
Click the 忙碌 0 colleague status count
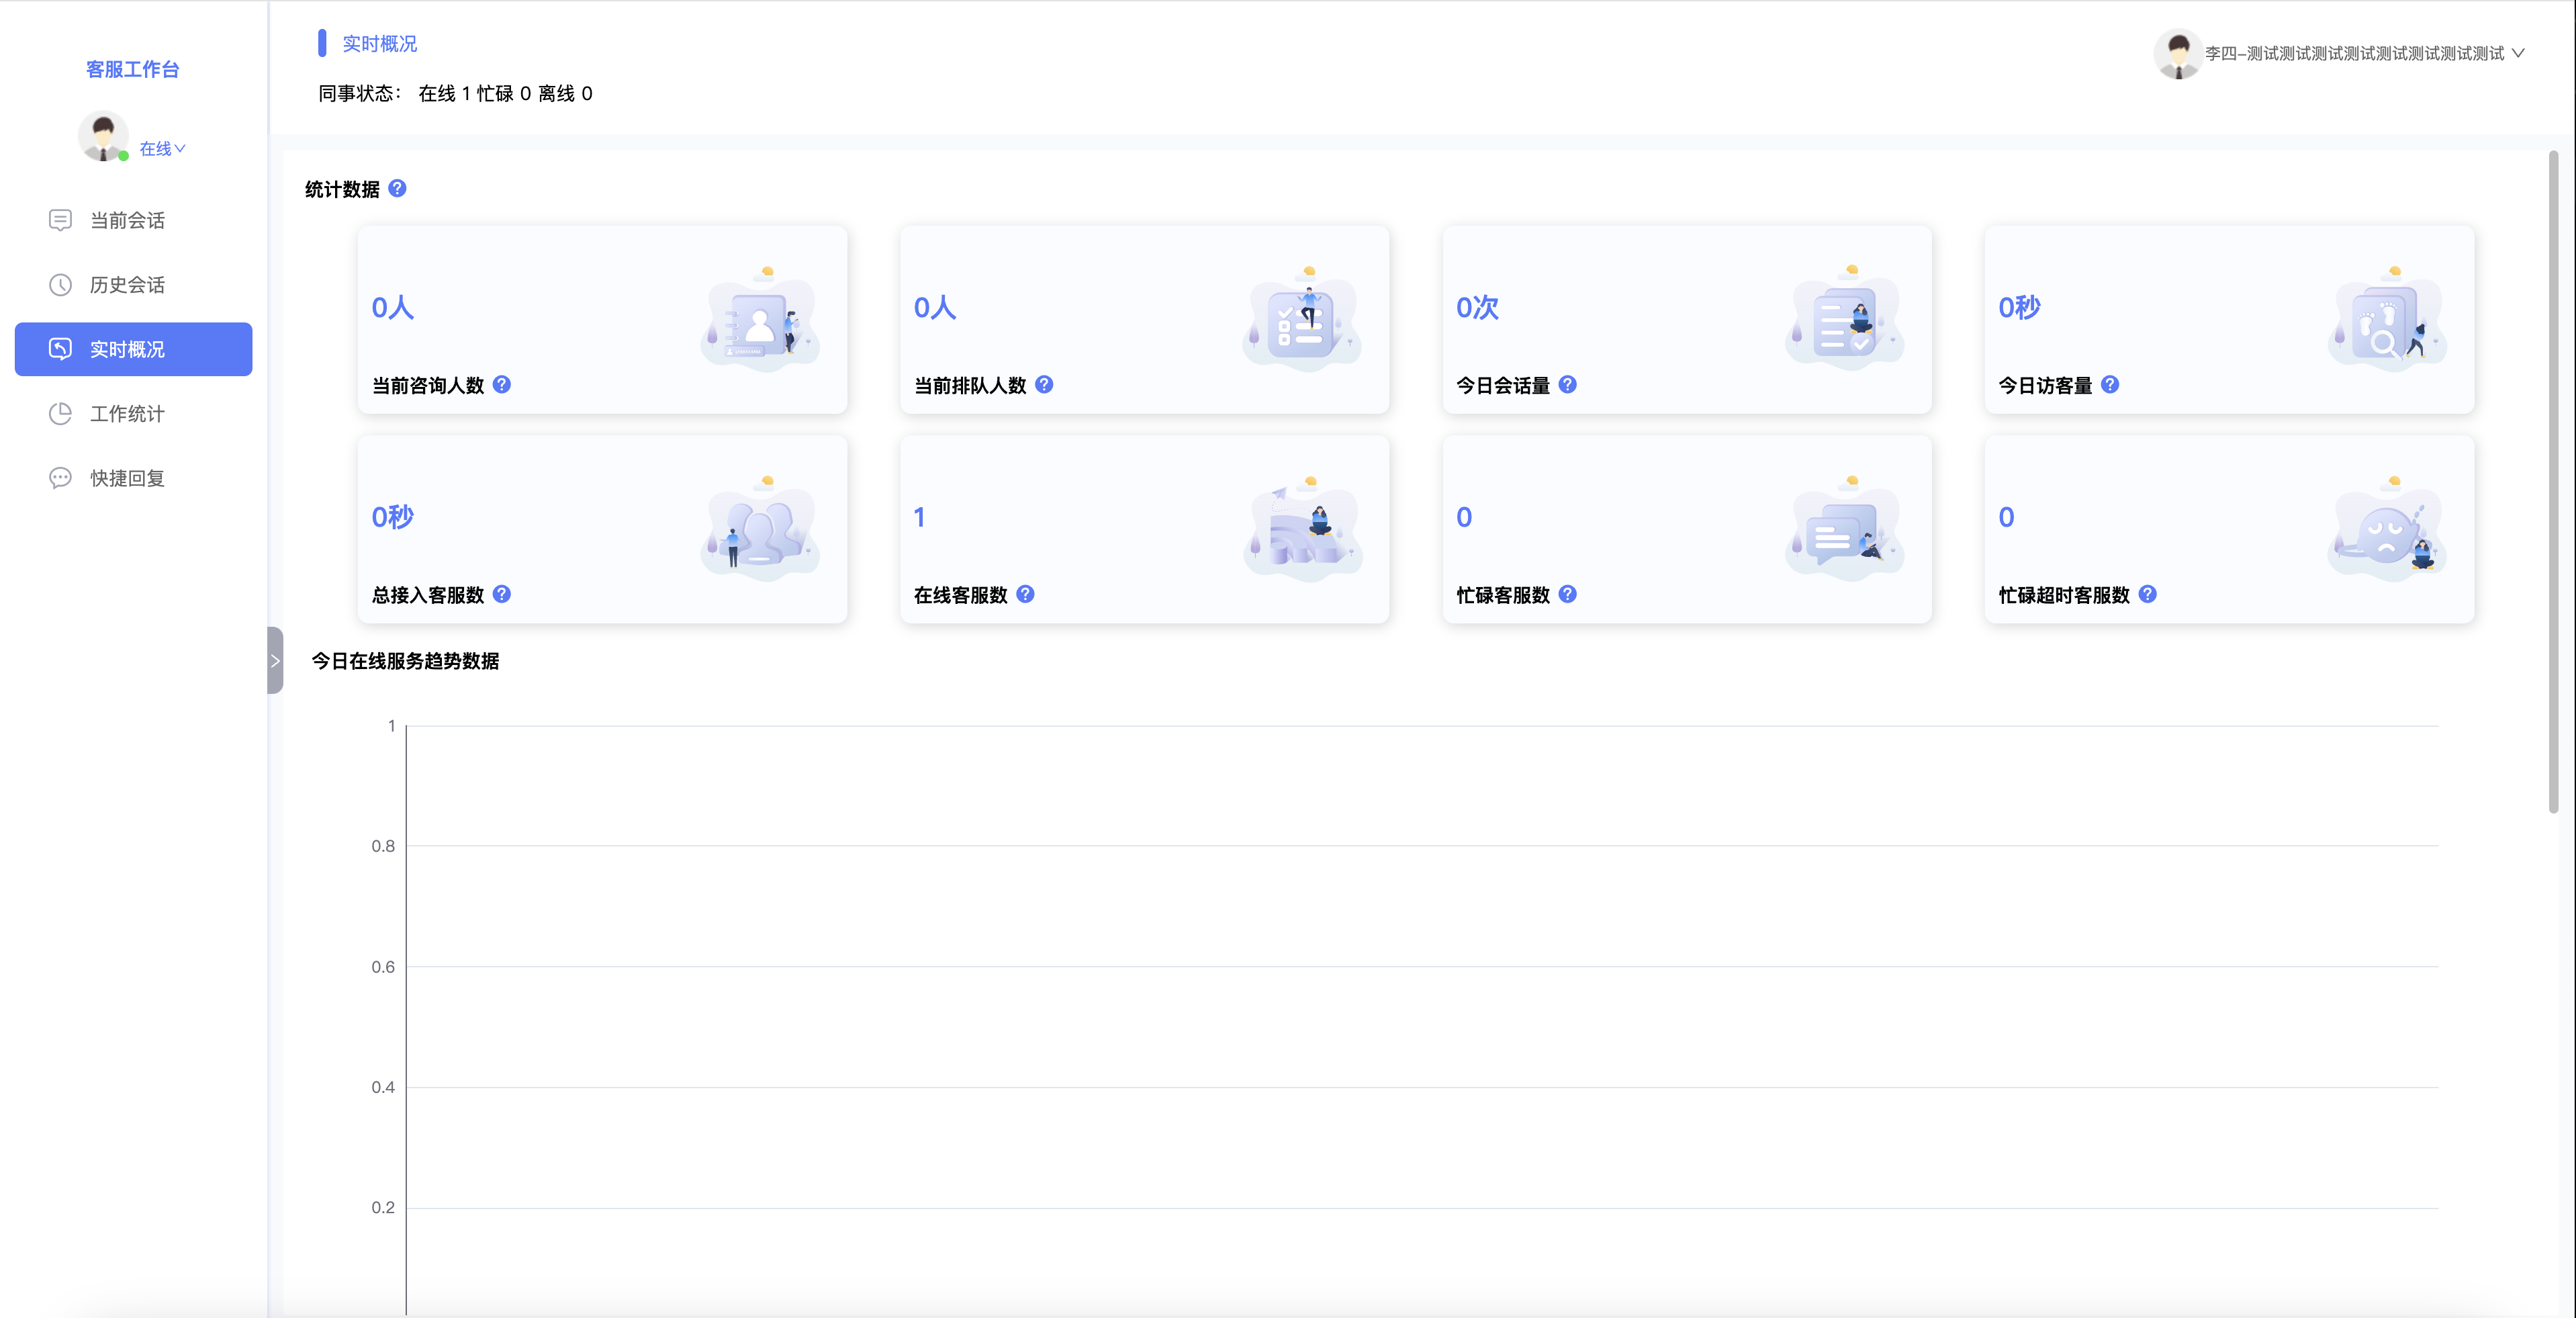(x=504, y=93)
